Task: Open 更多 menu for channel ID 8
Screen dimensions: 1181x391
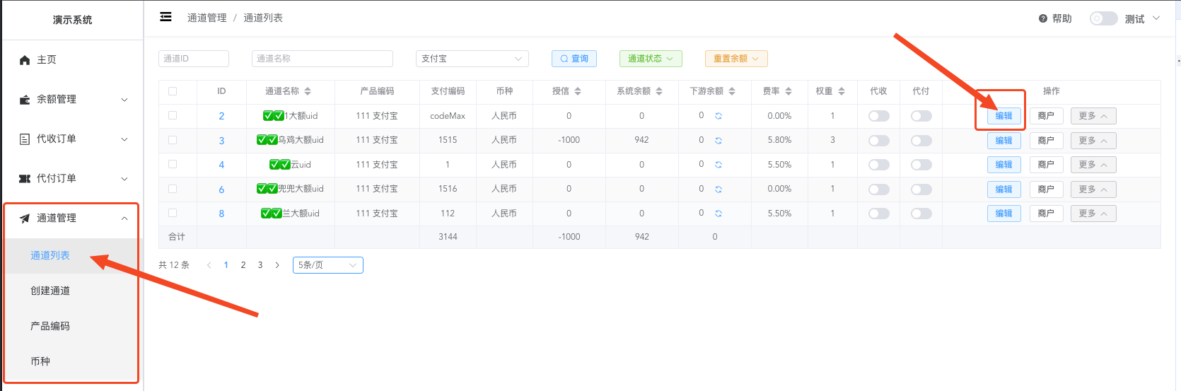Action: point(1093,214)
